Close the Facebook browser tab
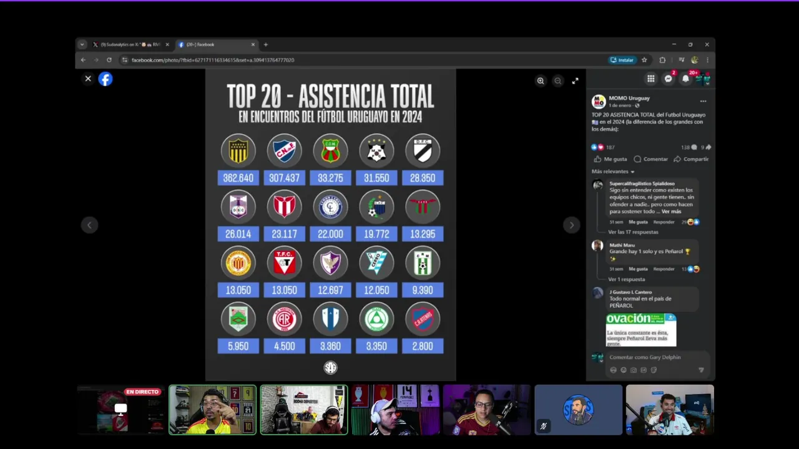 coord(253,45)
